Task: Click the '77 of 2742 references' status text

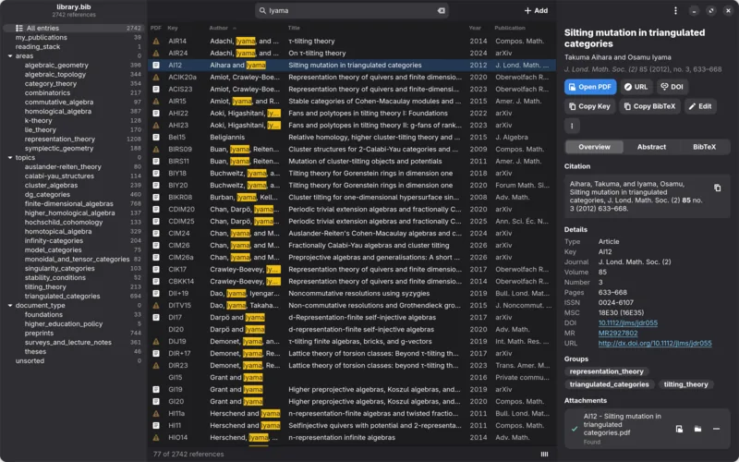Action: click(x=188, y=454)
